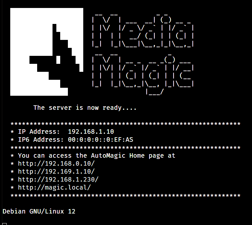Open the http://192.169.1.10/ link
Image resolution: width=252 pixels, height=225 pixels.
click(56, 171)
